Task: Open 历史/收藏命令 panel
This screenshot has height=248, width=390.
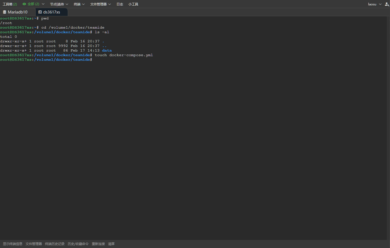Action: pyautogui.click(x=78, y=244)
